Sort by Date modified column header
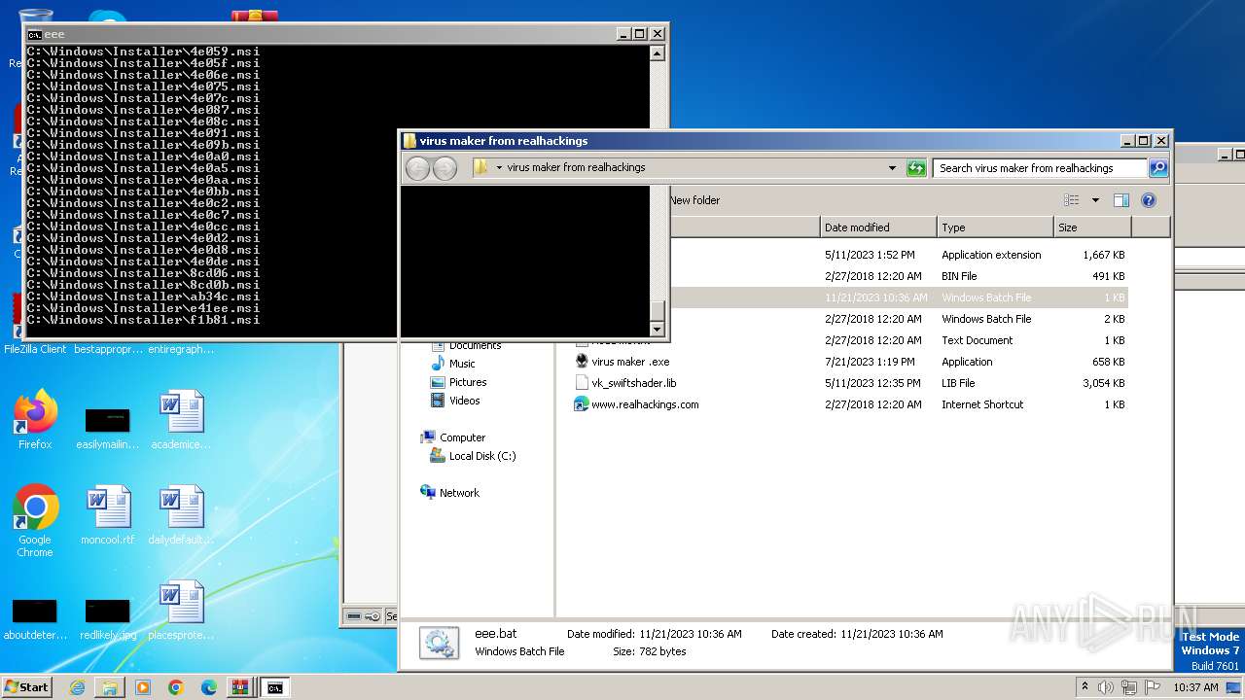The height and width of the screenshot is (700, 1245). point(879,227)
